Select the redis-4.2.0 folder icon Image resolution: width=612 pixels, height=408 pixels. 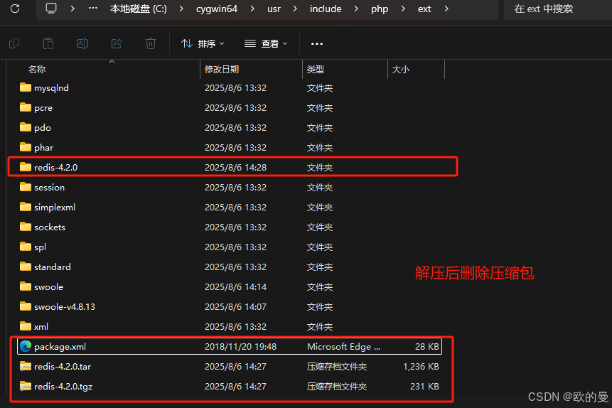click(26, 167)
